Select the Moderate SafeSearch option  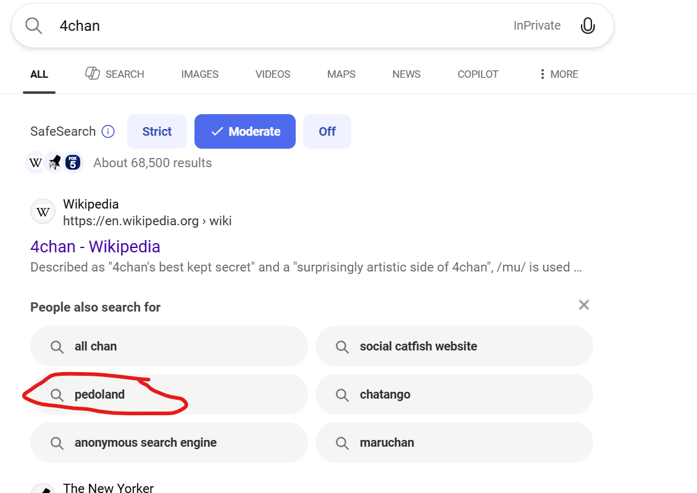tap(245, 131)
